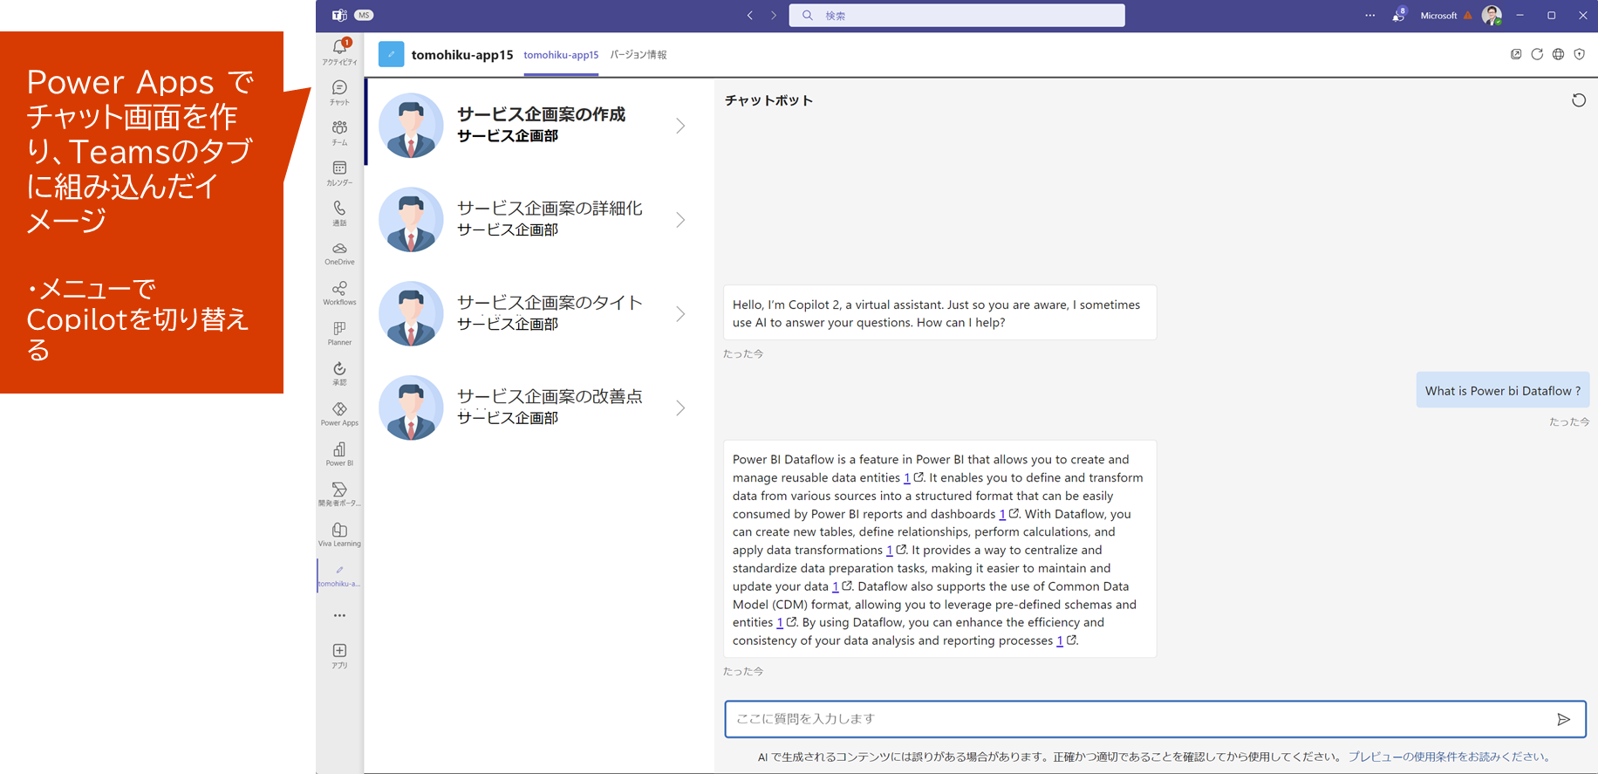The height and width of the screenshot is (774, 1598).
Task: Open citation 1 after 'apply data transformations'
Action: 889,551
